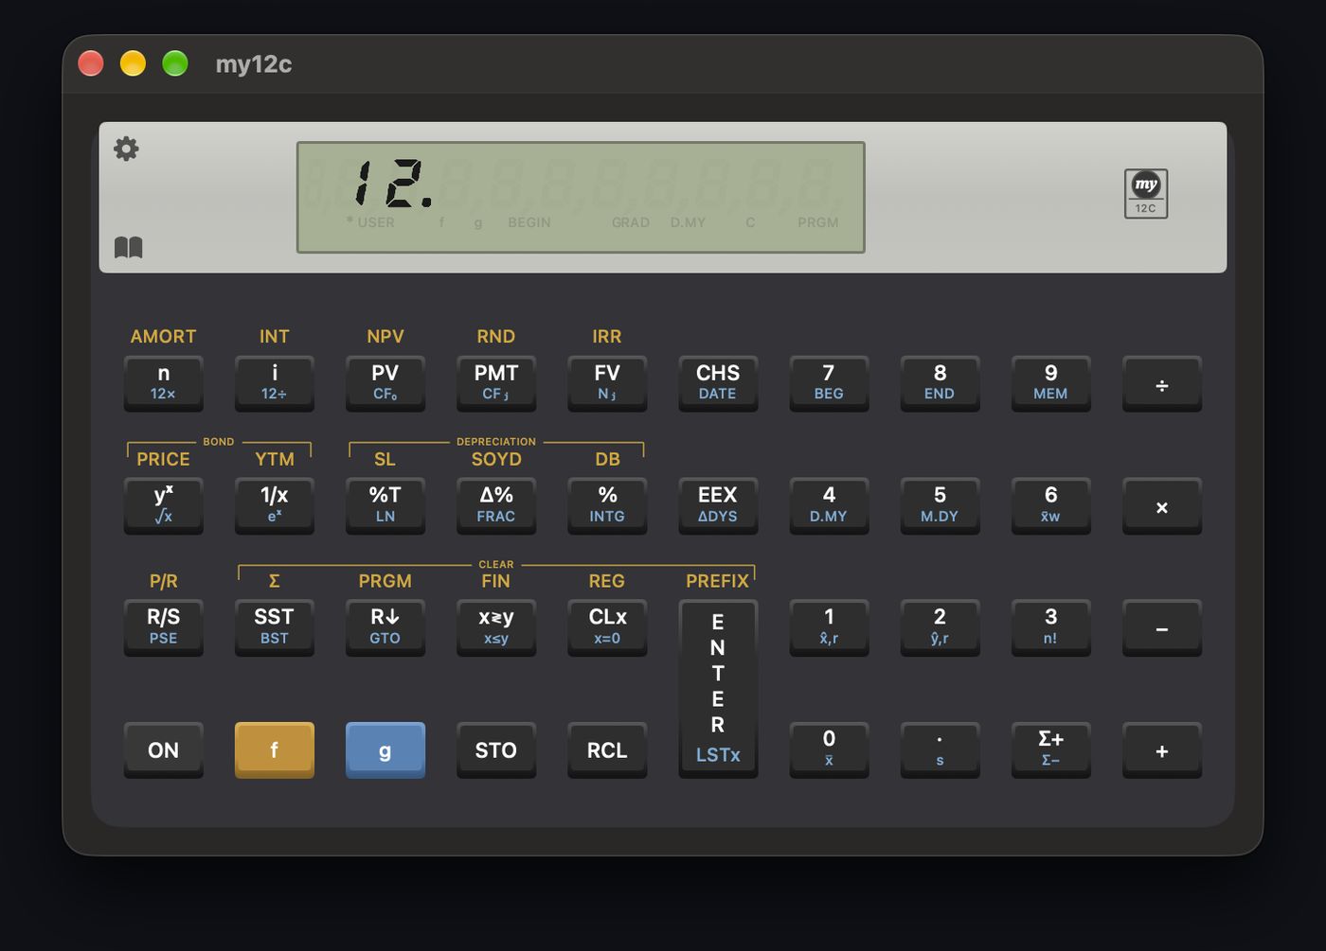Click the minus − key

1162,627
